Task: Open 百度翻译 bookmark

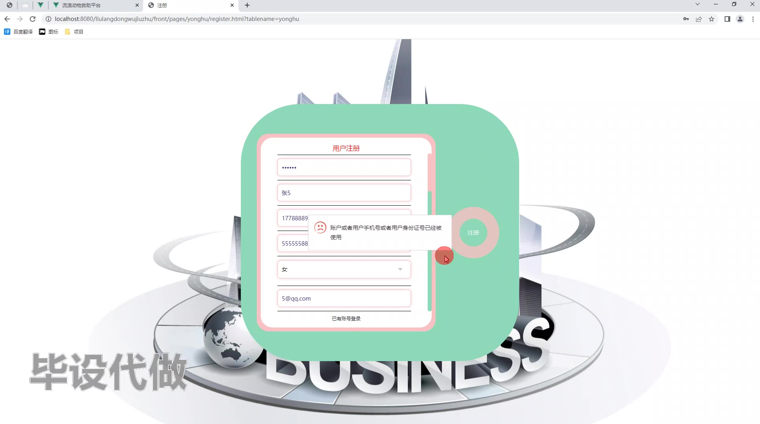Action: [x=18, y=32]
